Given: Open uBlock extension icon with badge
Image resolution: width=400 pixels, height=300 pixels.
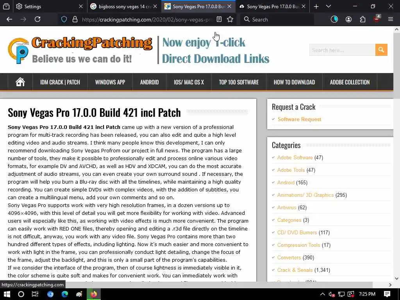Looking at the screenshot, I should tap(377, 19).
